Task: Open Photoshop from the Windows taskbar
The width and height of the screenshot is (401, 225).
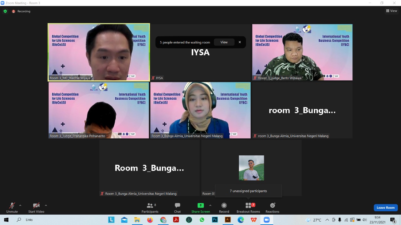Action: (215, 220)
